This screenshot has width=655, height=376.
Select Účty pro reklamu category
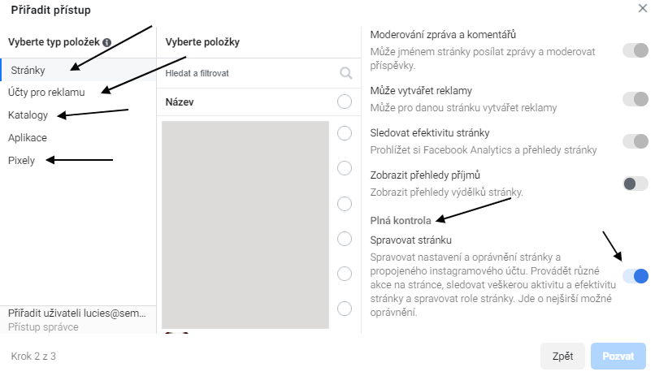46,92
